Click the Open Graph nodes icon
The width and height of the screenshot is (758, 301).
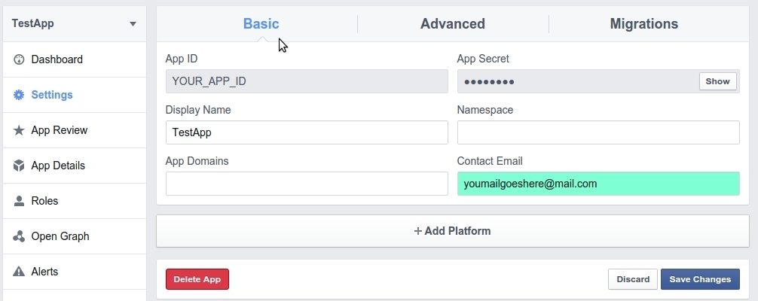point(20,236)
